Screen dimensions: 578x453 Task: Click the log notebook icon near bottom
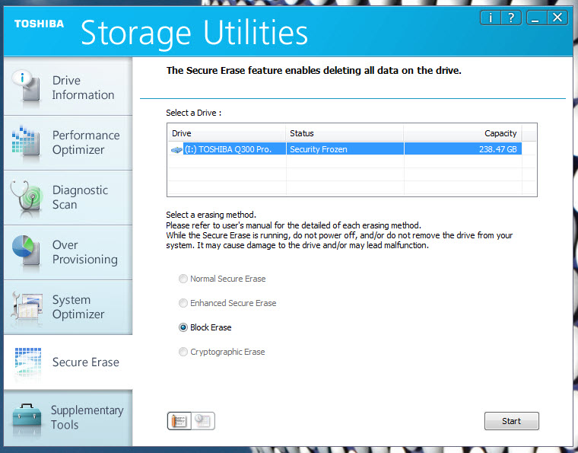(x=179, y=421)
